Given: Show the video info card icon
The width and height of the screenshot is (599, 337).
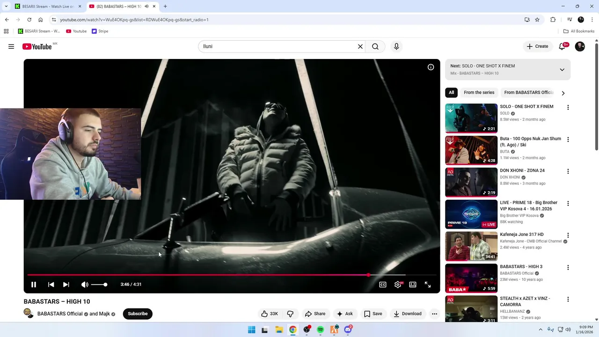Looking at the screenshot, I should tap(431, 67).
